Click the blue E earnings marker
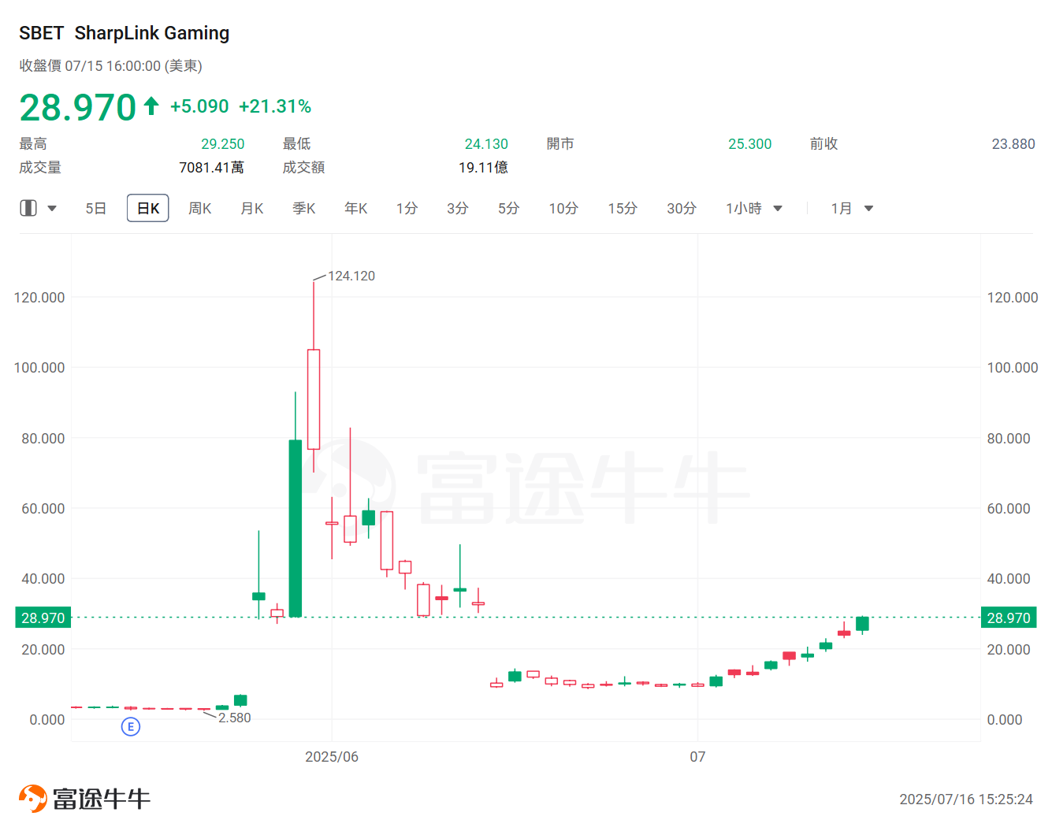The width and height of the screenshot is (1052, 831). pos(131,726)
